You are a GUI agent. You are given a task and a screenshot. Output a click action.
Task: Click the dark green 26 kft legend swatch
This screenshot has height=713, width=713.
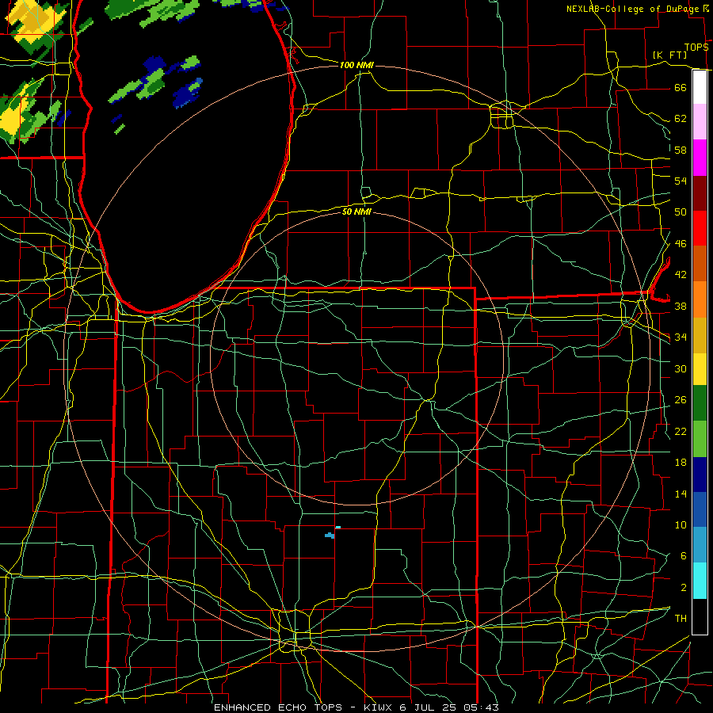pos(700,403)
